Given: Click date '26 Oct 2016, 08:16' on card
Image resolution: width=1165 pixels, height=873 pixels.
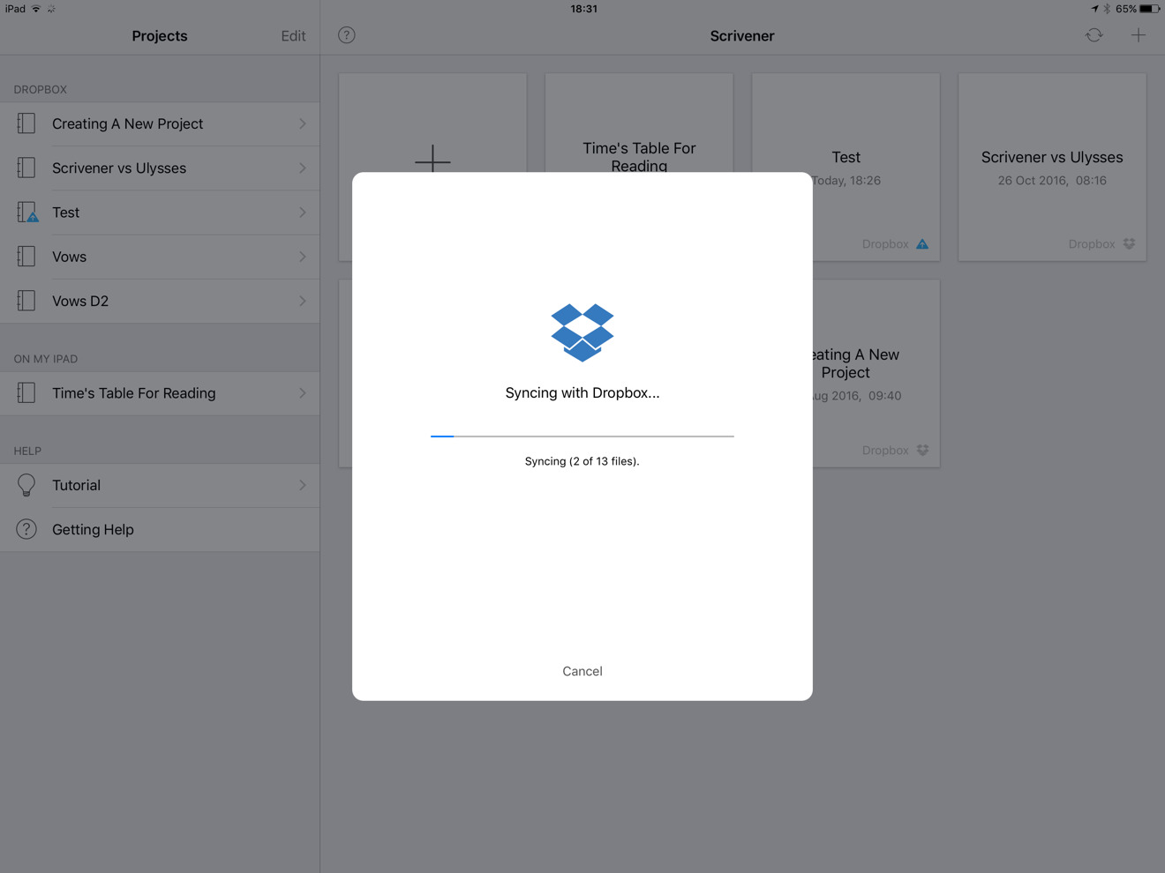Looking at the screenshot, I should [1052, 181].
